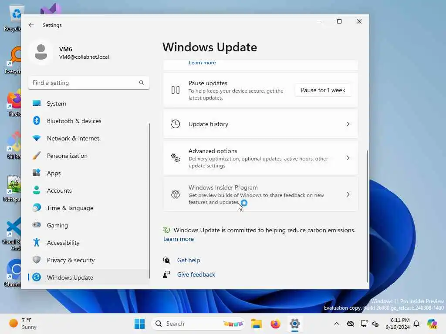Click the Advanced options gears icon

coord(176,158)
